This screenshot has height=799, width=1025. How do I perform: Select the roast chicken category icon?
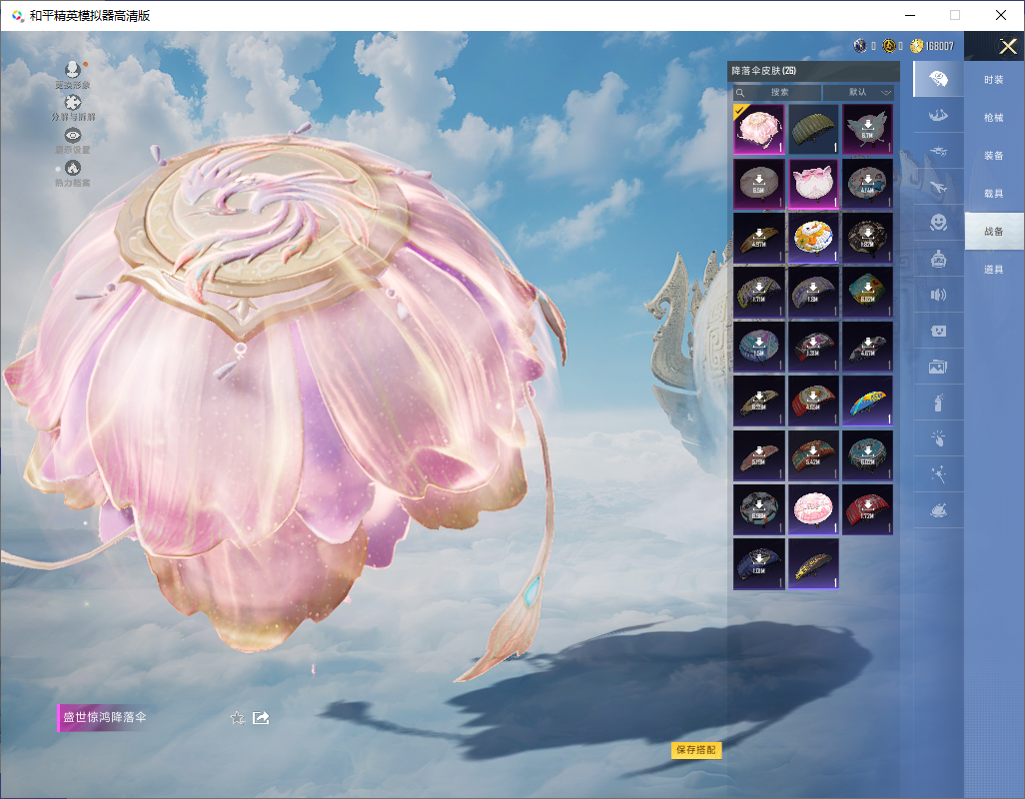[938, 510]
